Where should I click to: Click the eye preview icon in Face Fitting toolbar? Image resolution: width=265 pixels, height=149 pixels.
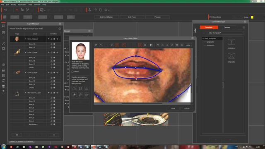tap(145, 45)
